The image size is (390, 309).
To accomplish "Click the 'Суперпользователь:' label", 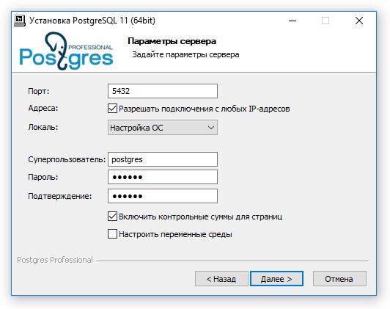I will point(67,159).
